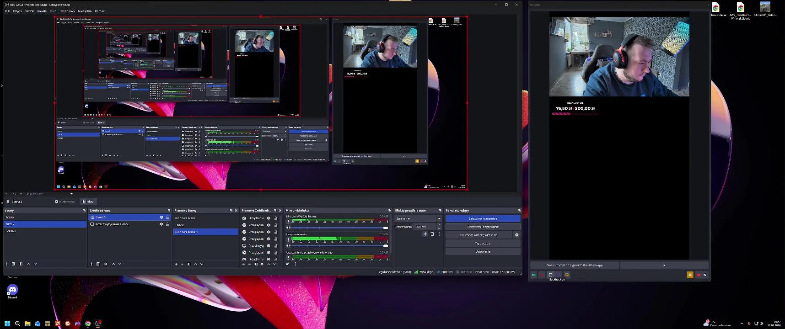Open taskbar search
785x329 pixels.
[x=17, y=324]
